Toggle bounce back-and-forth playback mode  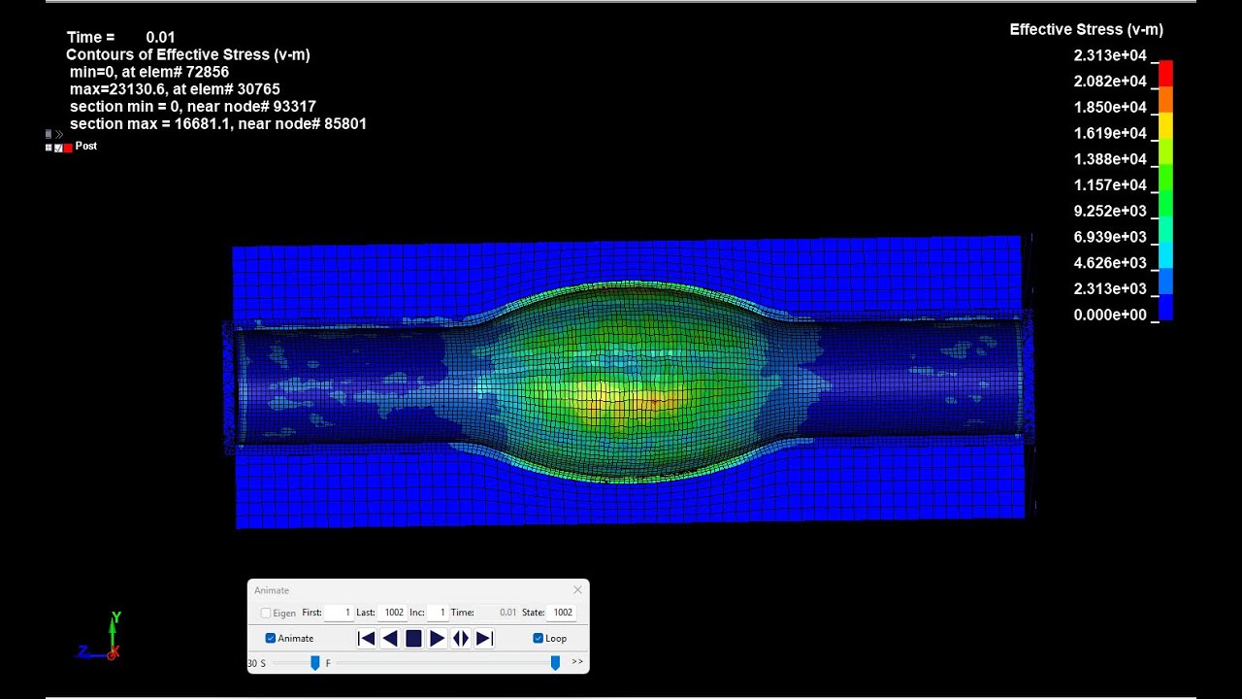pyautogui.click(x=461, y=638)
